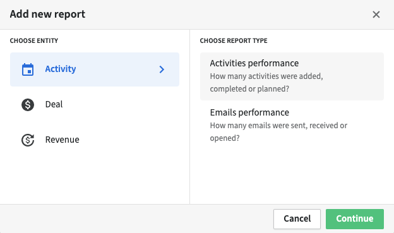Click the 'emails were sent' description text
This screenshot has width=394, height=233.
(x=278, y=126)
